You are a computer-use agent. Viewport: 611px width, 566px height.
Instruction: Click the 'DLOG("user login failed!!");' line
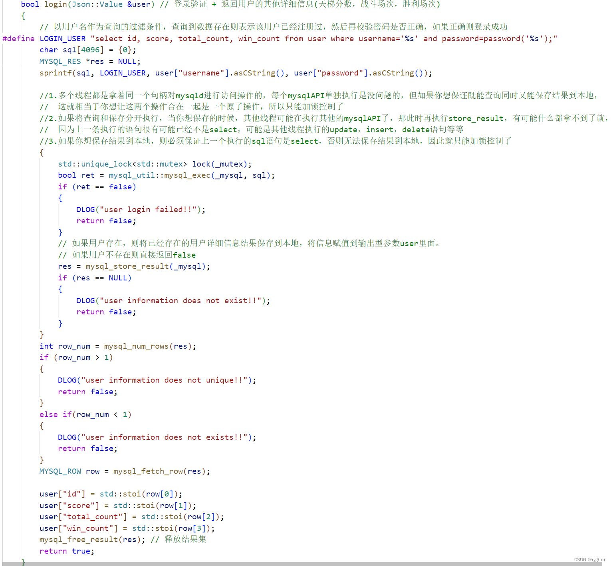pos(141,210)
